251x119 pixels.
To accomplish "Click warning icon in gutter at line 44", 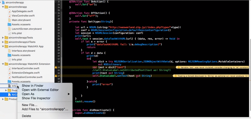I will [56, 67].
